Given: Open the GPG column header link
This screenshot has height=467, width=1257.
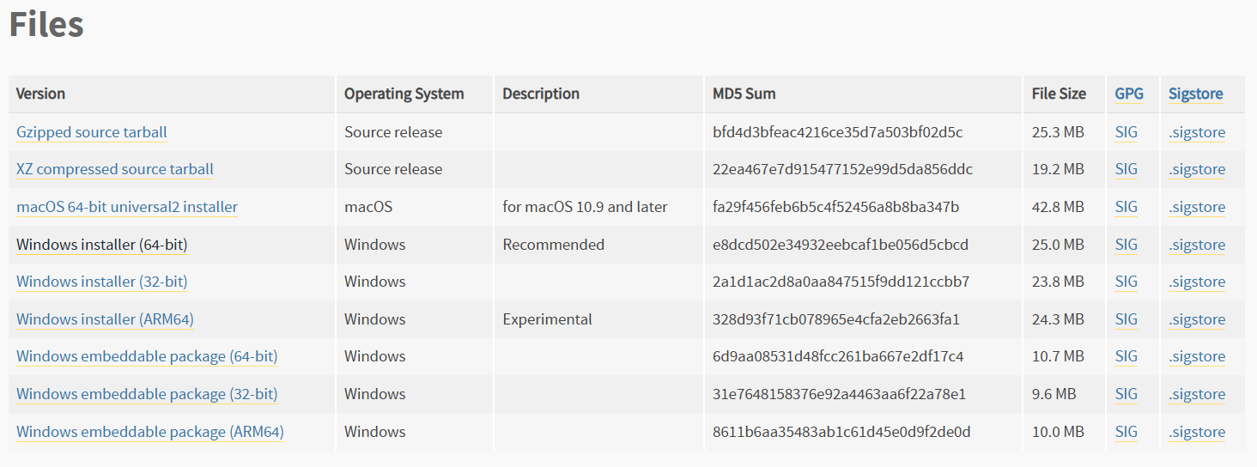Looking at the screenshot, I should [x=1129, y=94].
